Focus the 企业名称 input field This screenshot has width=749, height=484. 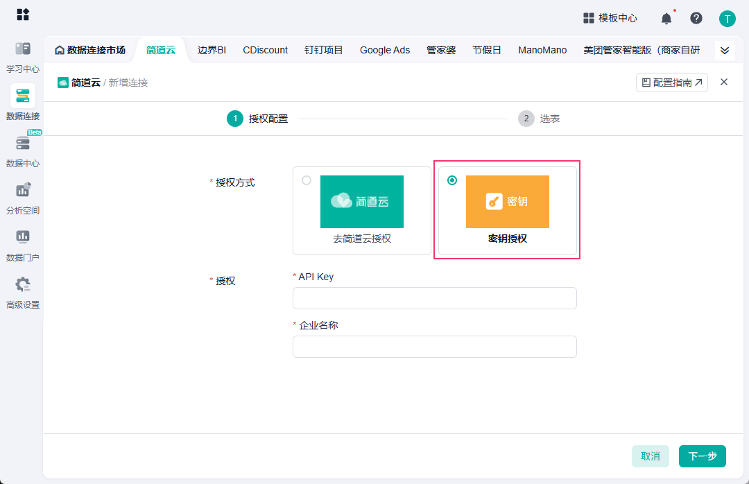(435, 347)
